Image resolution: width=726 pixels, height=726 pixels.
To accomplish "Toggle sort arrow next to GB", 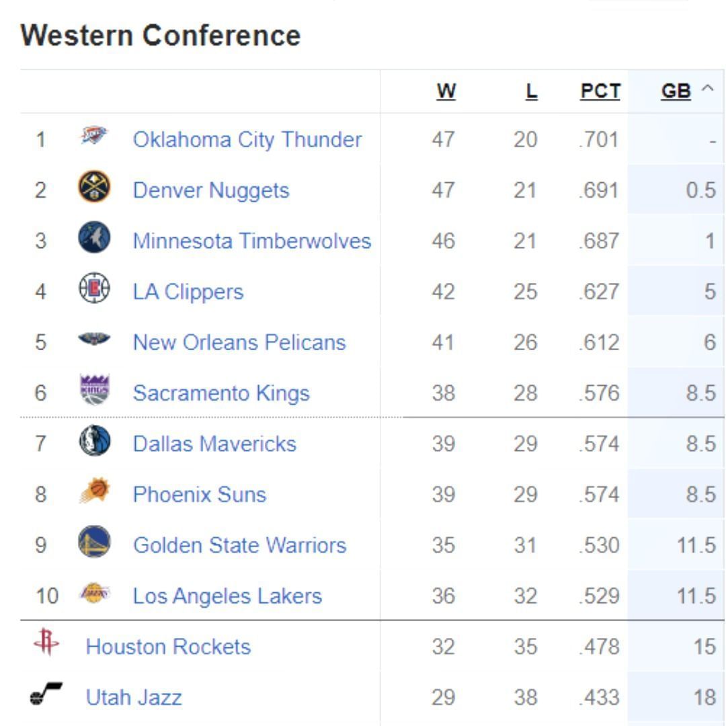I will click(x=707, y=89).
